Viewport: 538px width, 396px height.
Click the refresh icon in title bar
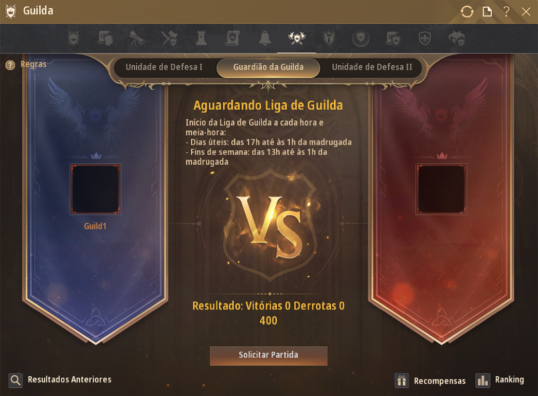467,12
